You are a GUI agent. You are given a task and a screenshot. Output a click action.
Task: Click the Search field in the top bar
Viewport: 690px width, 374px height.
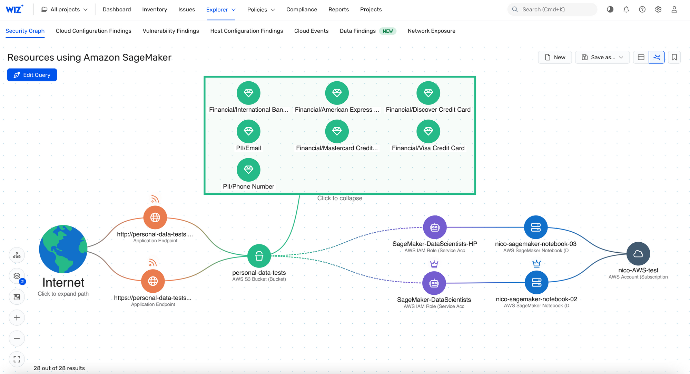(552, 9)
